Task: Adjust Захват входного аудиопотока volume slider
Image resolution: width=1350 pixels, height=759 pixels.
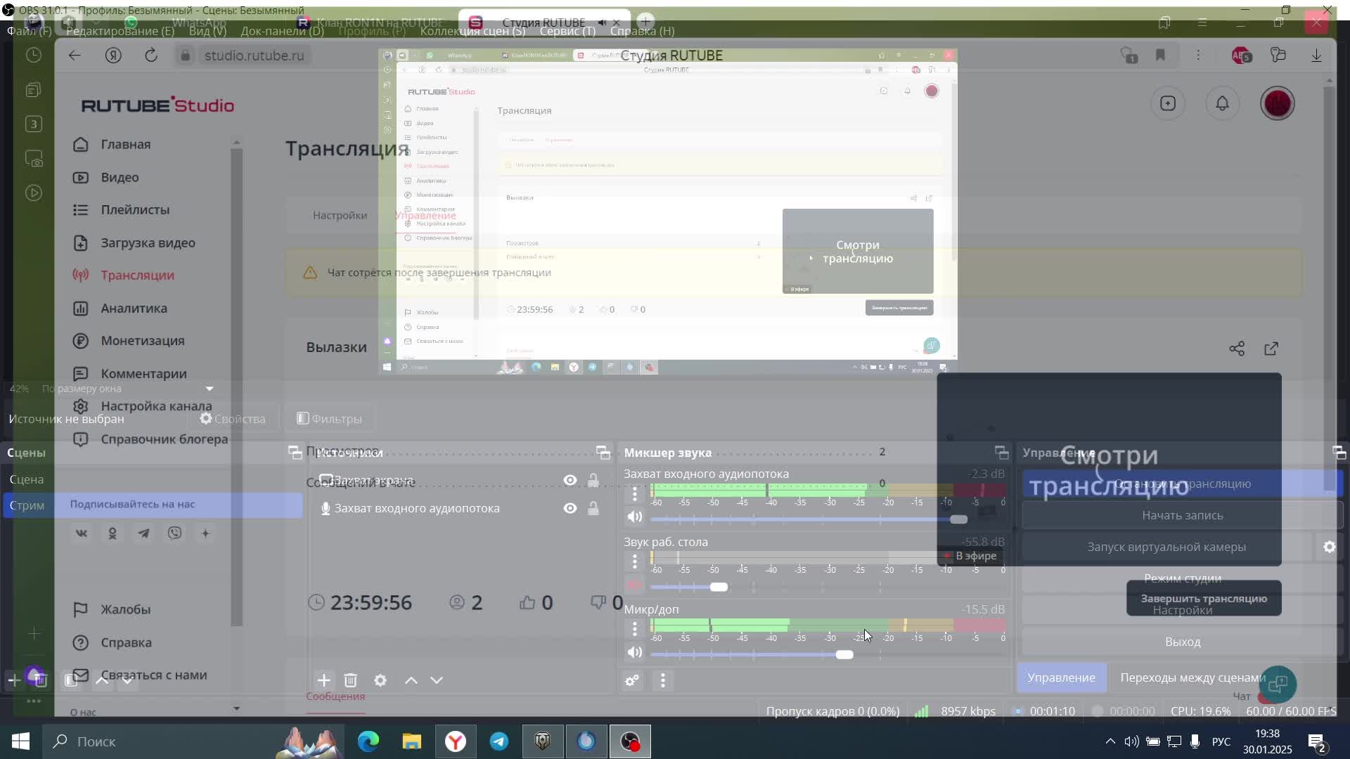Action: coord(958,519)
